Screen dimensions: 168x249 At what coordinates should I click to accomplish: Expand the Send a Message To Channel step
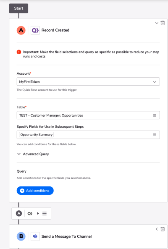pyautogui.click(x=157, y=229)
